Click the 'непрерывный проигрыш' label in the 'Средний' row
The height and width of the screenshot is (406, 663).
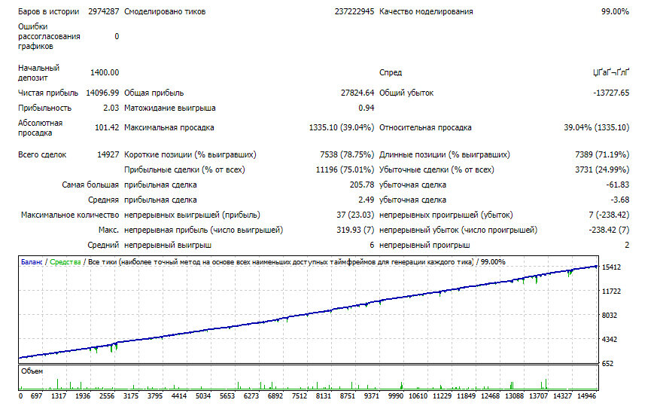pos(424,245)
